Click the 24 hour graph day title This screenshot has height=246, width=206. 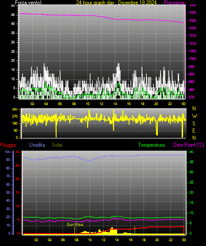coord(116,3)
